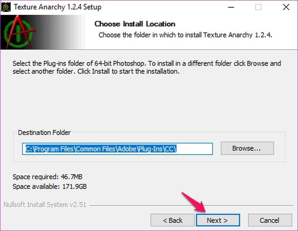The width and height of the screenshot is (298, 231).
Task: Click the red anarchy A logo in the header
Action: pos(19,32)
